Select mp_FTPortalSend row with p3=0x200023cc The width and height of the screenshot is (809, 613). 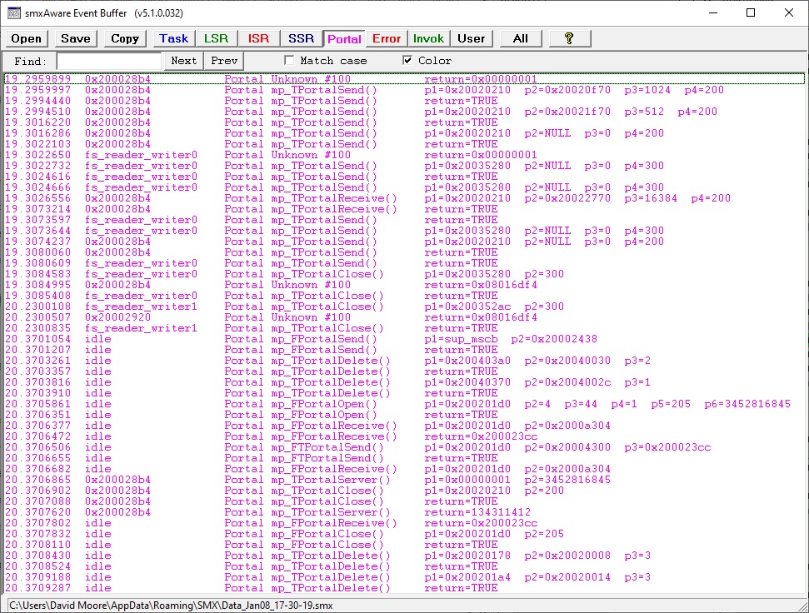[405, 447]
